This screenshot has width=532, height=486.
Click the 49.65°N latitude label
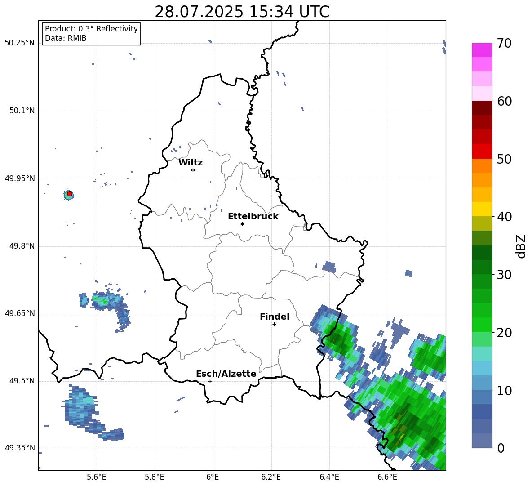[x=20, y=313]
